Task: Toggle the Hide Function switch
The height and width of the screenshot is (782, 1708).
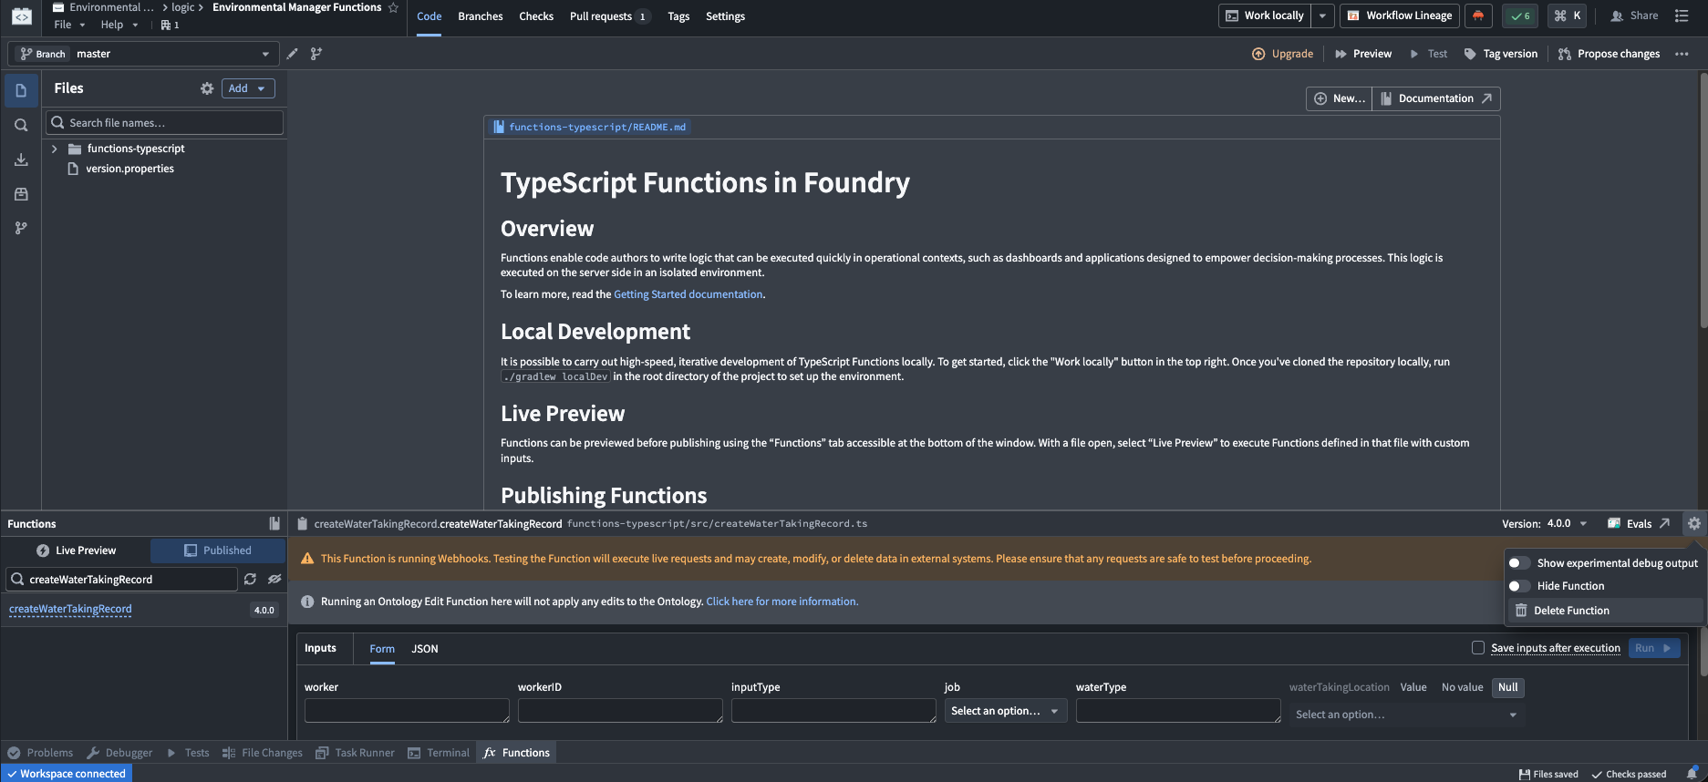Action: [1519, 586]
